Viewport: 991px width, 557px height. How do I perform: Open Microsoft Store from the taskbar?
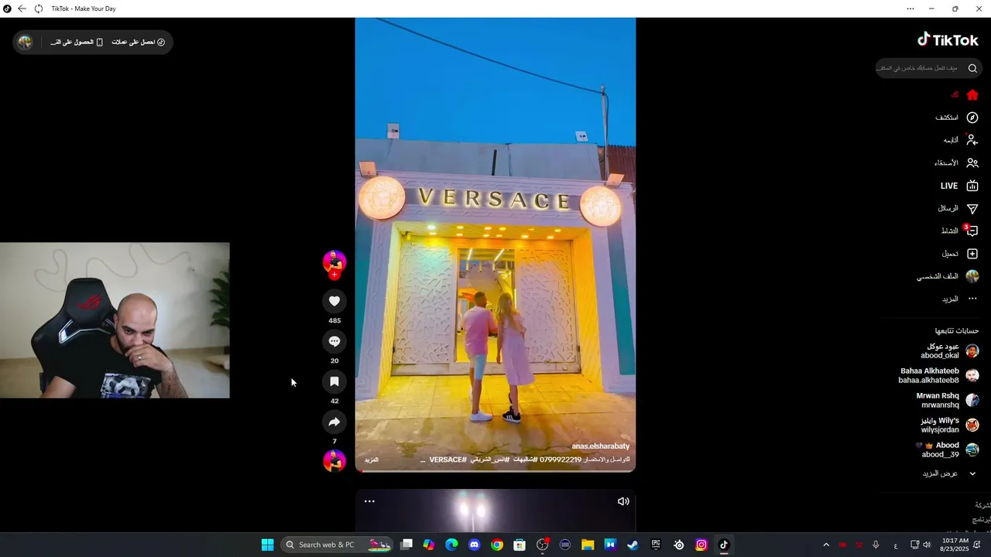[520, 545]
